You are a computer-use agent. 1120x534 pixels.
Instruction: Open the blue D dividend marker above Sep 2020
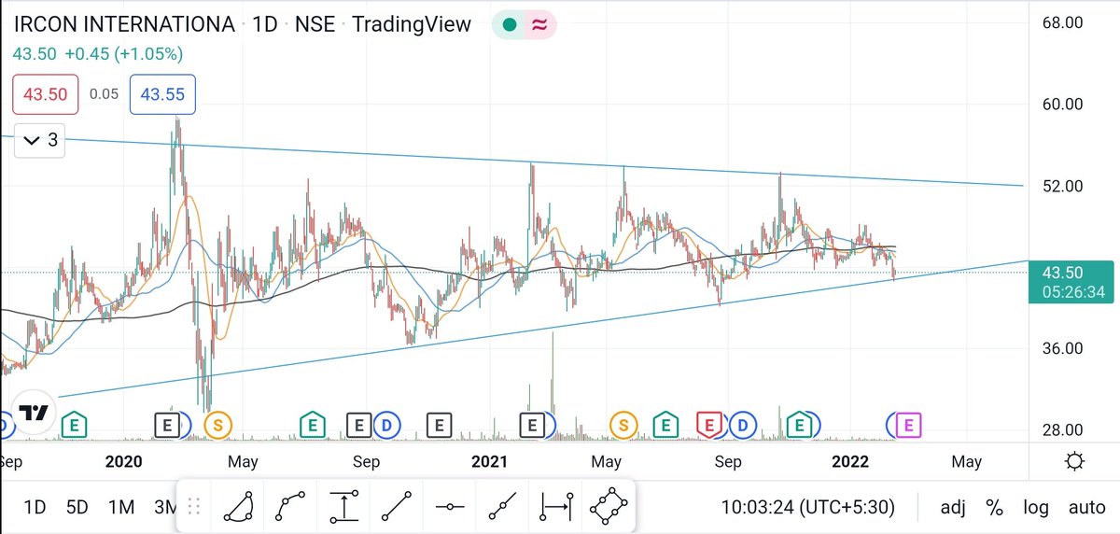386,425
